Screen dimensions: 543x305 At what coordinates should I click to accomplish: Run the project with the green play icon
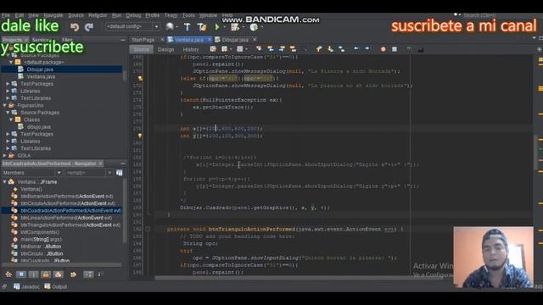pos(217,27)
